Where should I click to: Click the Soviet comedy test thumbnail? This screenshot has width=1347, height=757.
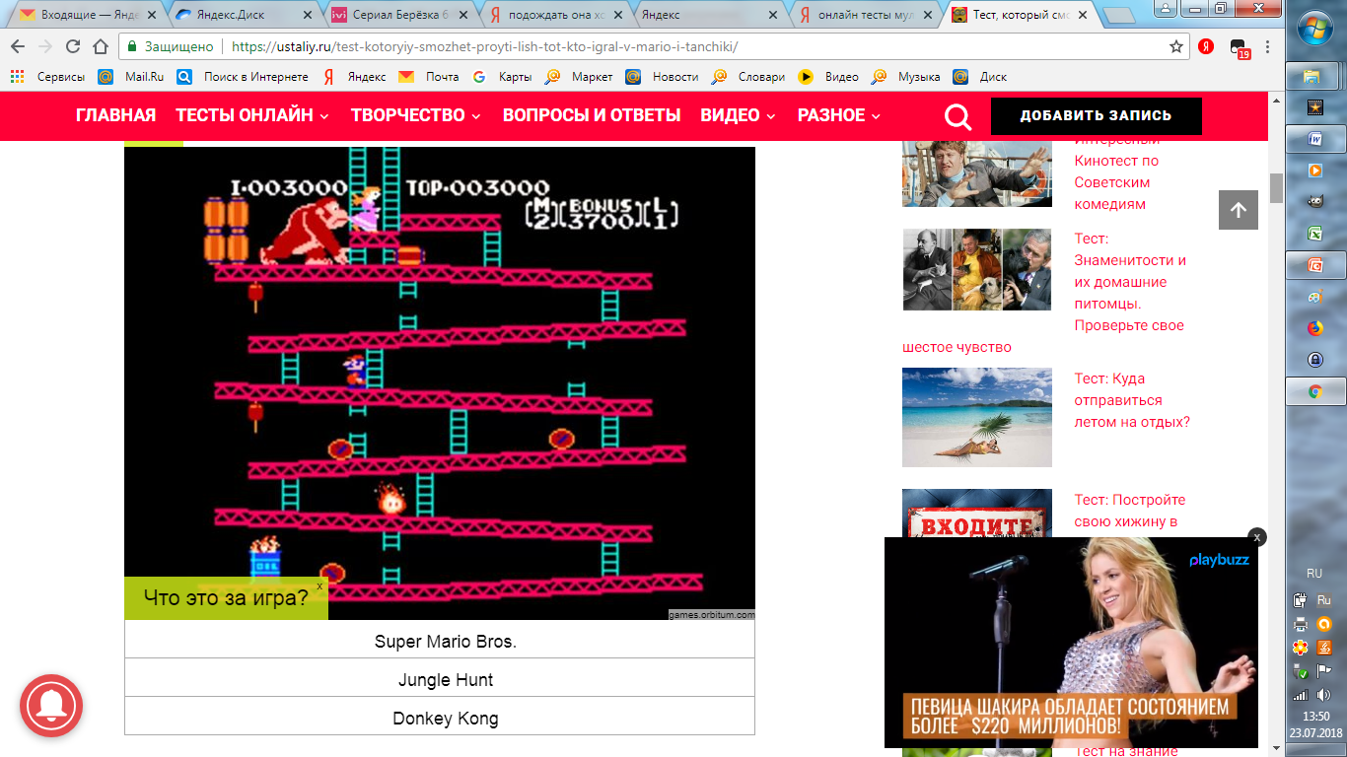[977, 173]
